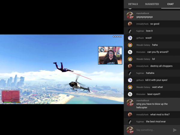Click the message 'gagagagagaga'
This screenshot has height=135, width=180.
(x=144, y=17)
